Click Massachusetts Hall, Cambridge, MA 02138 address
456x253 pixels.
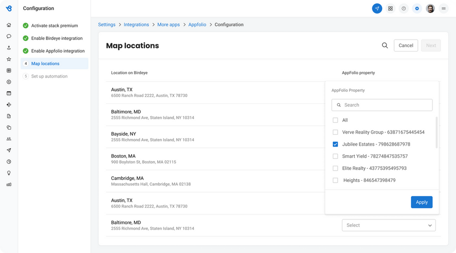pyautogui.click(x=151, y=184)
